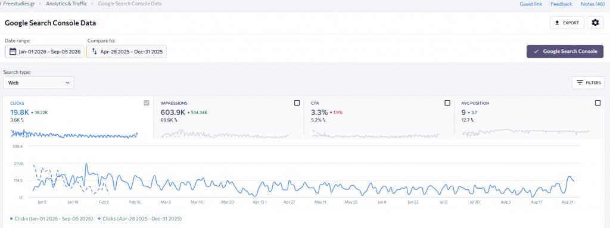Click the Avg Position sparkline mini chart
610x228 pixels.
pyautogui.click(x=526, y=133)
